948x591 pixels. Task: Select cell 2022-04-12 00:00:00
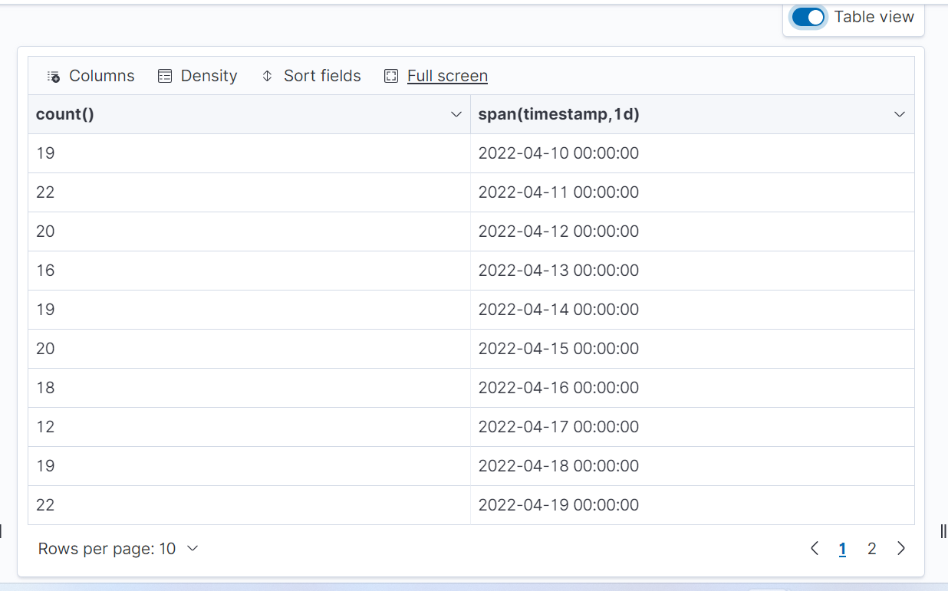[x=692, y=231]
